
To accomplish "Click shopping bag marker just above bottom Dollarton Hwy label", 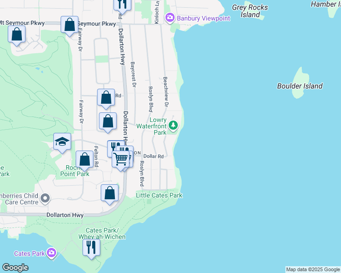I will pos(110,193).
